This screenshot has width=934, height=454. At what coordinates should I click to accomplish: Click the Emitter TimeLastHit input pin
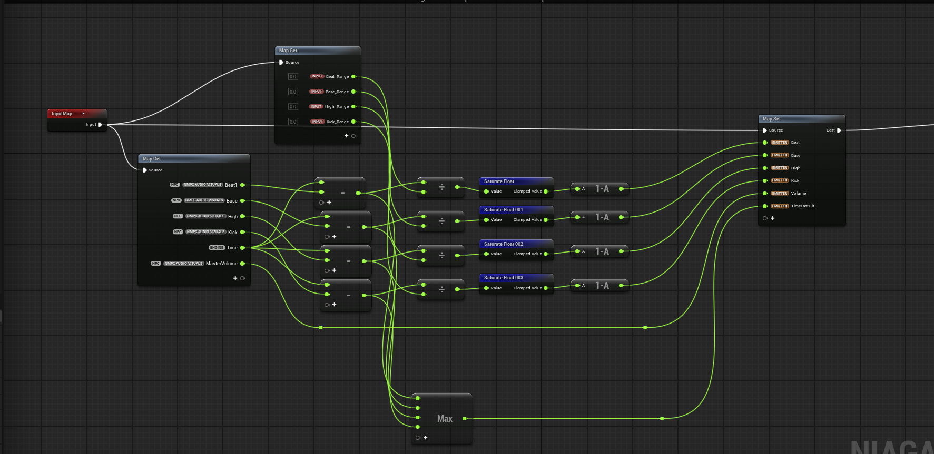point(765,206)
